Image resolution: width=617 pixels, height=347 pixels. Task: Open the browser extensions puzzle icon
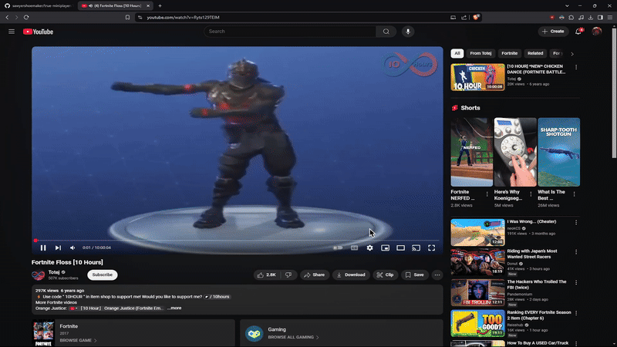[x=571, y=17]
